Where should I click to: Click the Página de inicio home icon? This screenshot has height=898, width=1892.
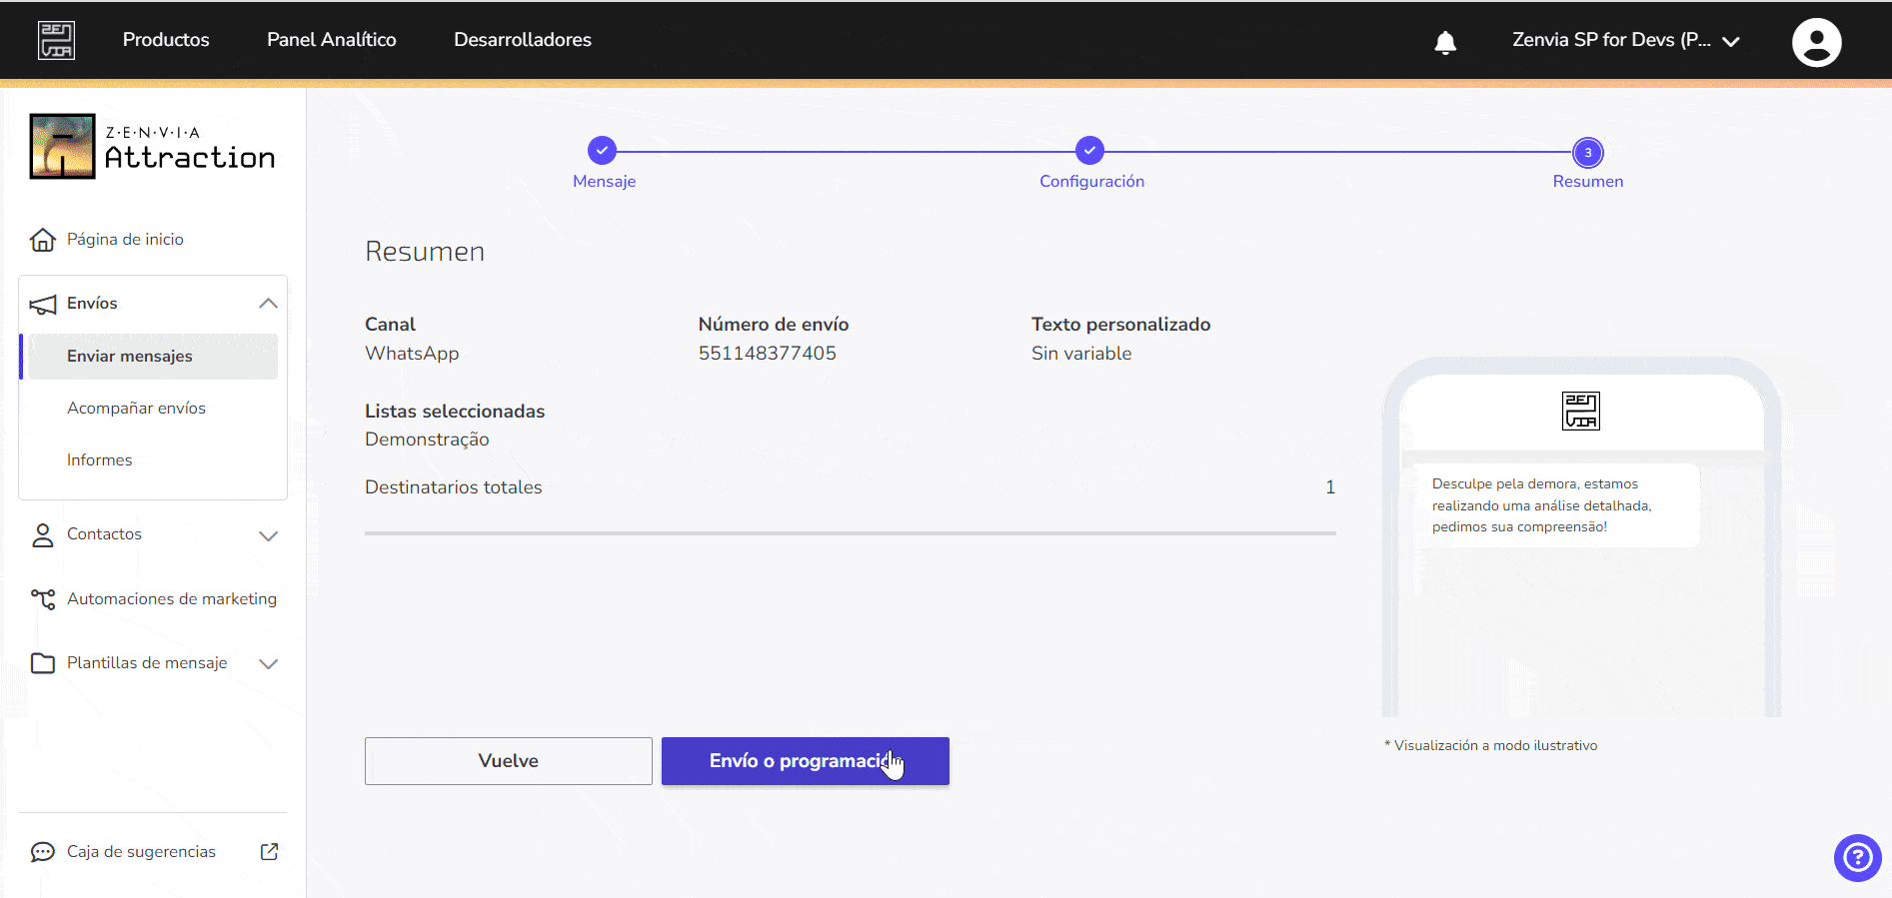[42, 240]
